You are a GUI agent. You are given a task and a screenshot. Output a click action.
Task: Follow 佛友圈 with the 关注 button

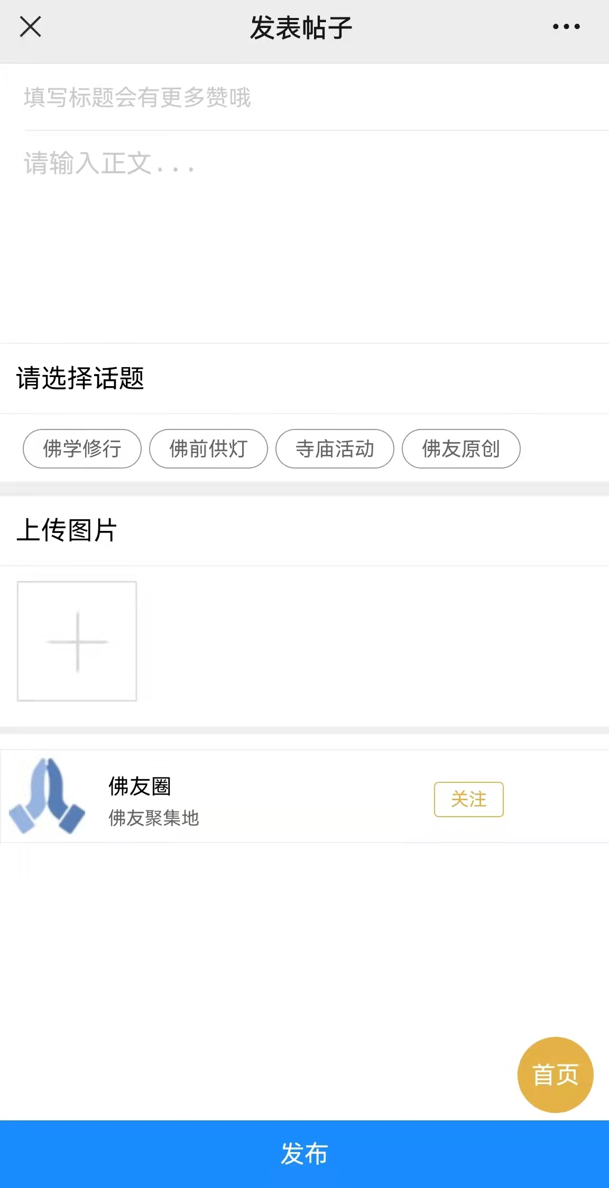coord(468,799)
